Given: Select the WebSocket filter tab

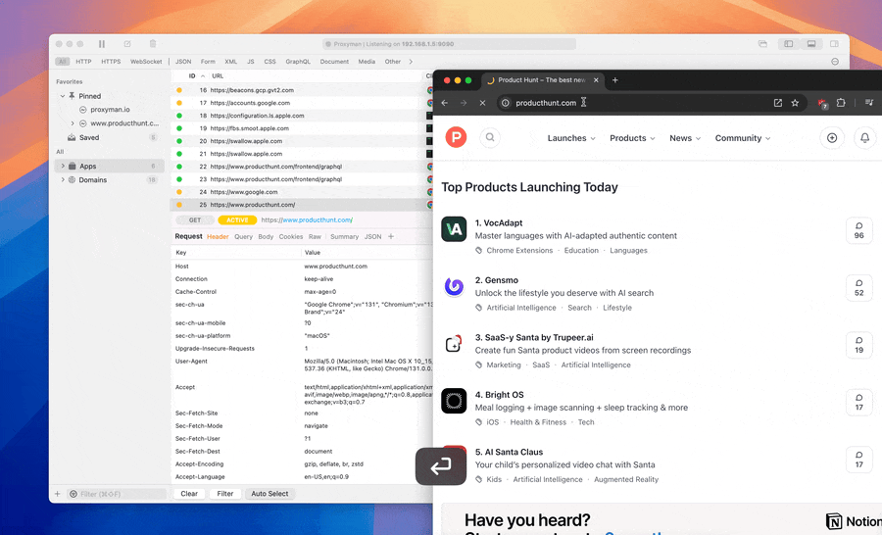Looking at the screenshot, I should (146, 62).
